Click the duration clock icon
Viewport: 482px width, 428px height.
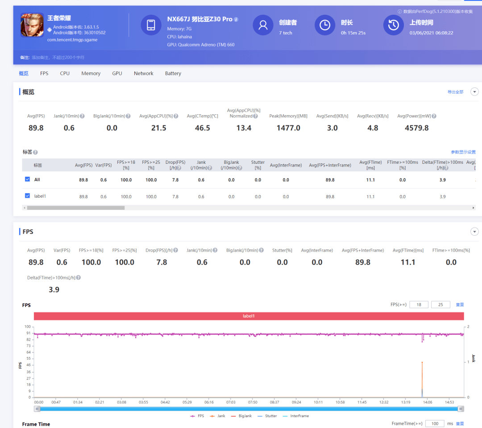coord(324,25)
